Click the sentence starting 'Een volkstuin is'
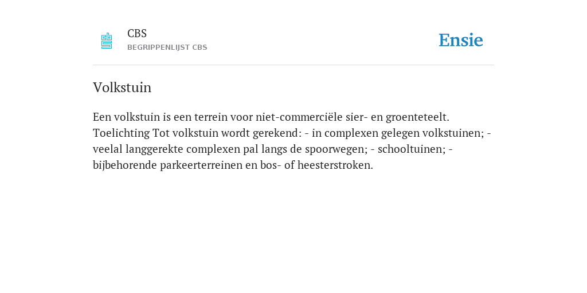This screenshot has width=587, height=293. (x=271, y=117)
